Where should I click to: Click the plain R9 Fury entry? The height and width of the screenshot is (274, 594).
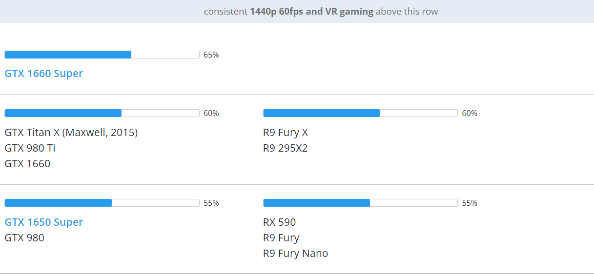click(281, 238)
